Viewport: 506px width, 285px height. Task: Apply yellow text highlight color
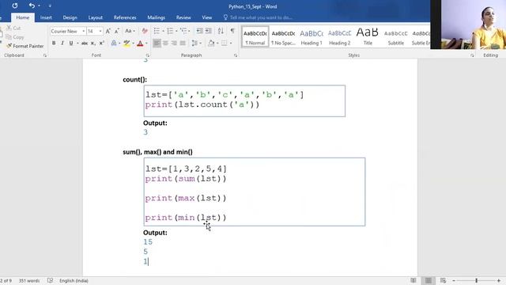(x=126, y=43)
